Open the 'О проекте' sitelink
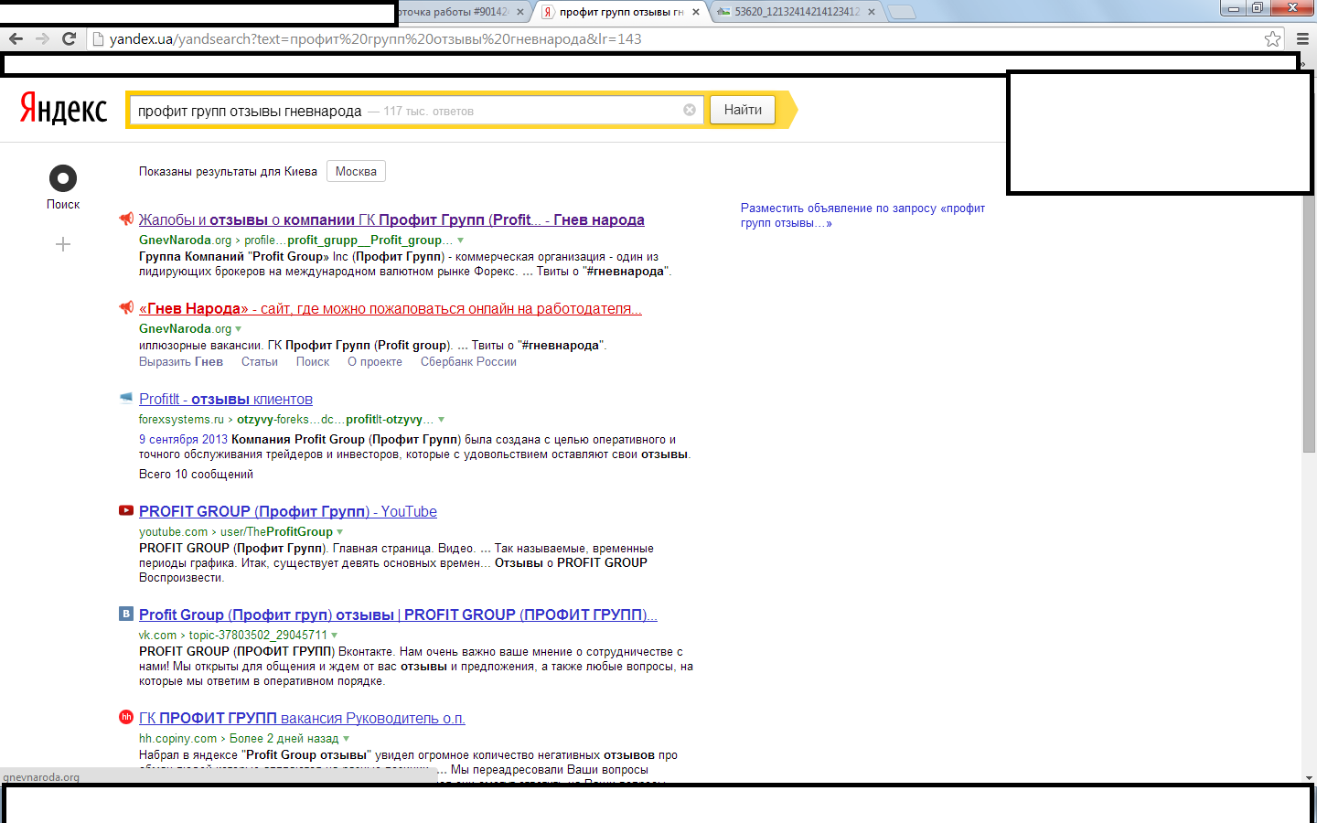This screenshot has width=1317, height=823. (x=375, y=362)
